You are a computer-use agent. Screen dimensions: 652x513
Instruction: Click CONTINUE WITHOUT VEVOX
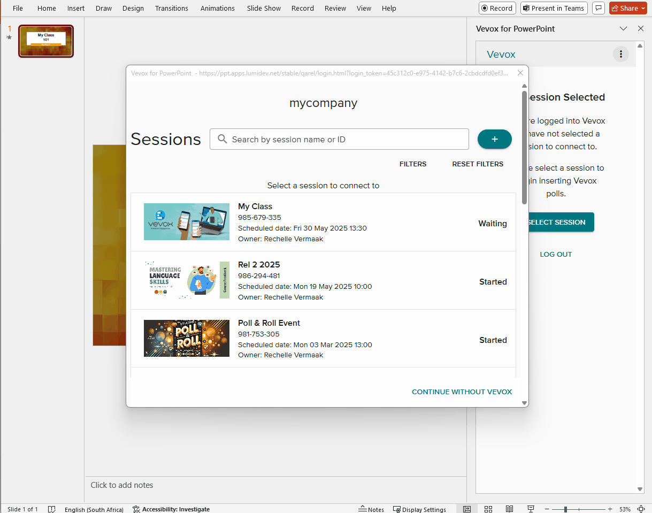(462, 392)
